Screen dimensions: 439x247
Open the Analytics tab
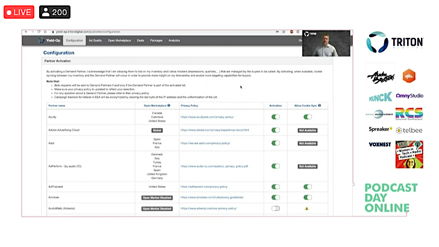[x=174, y=40]
